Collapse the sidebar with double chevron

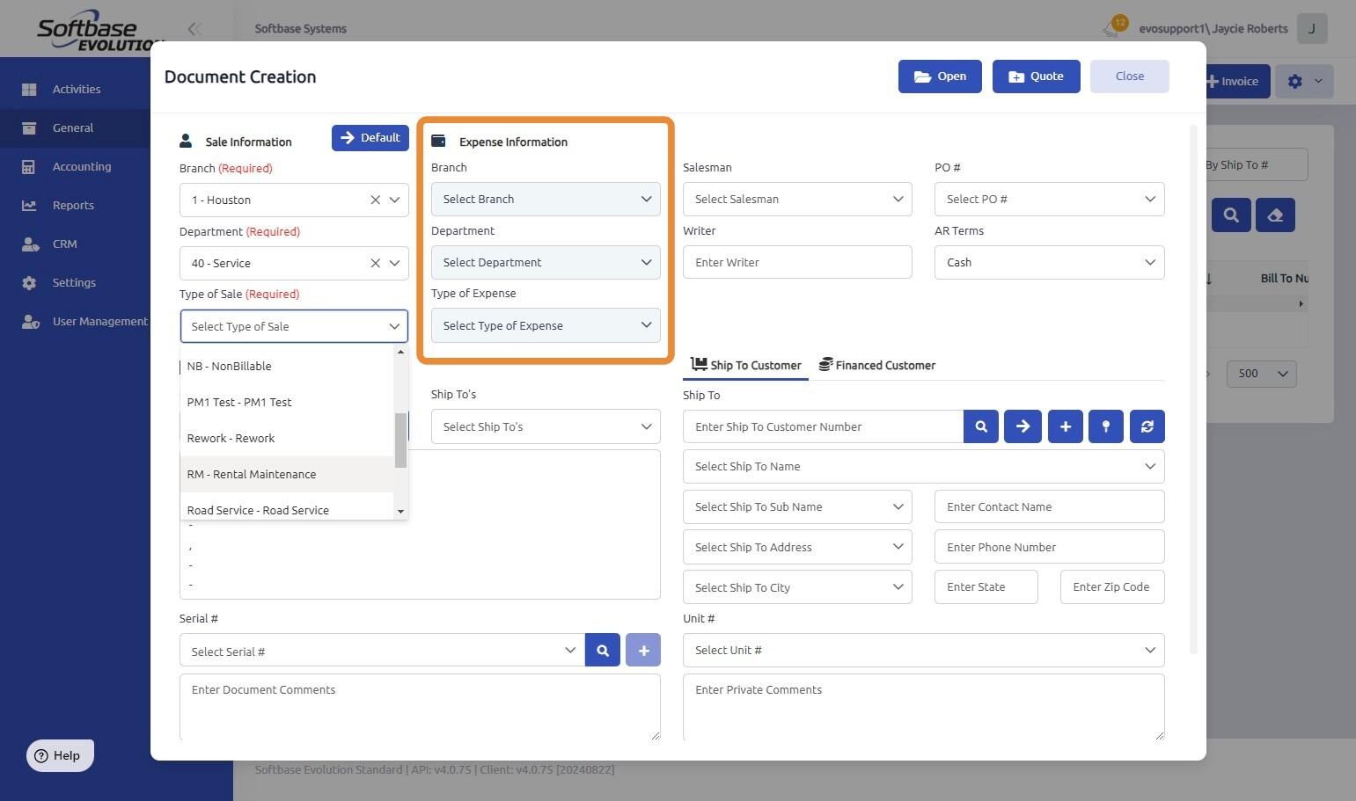coord(194,29)
